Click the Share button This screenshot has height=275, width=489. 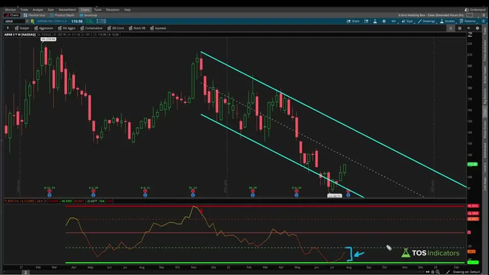click(x=353, y=21)
